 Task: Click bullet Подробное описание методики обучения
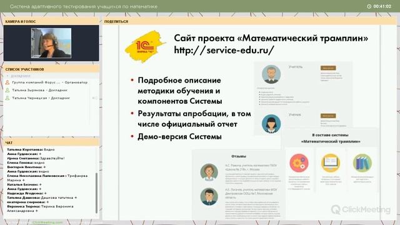pyautogui.click(x=180, y=91)
